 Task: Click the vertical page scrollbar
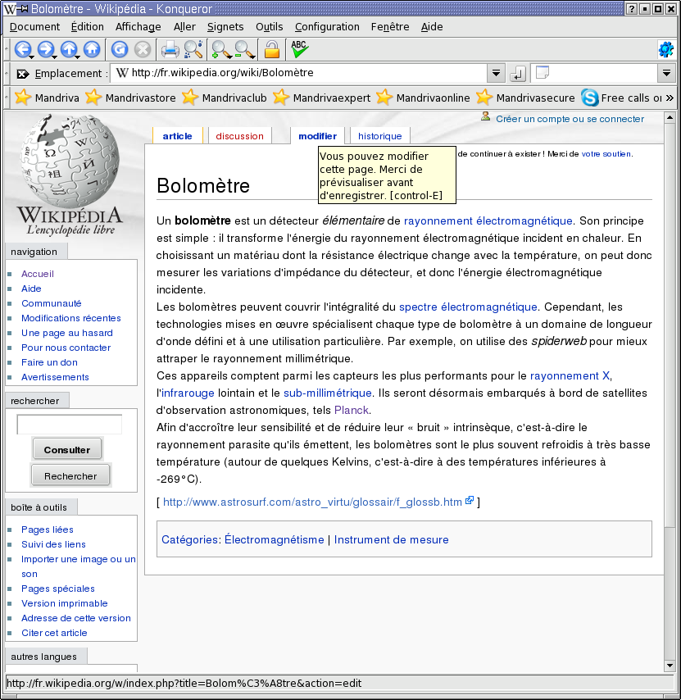(x=671, y=328)
